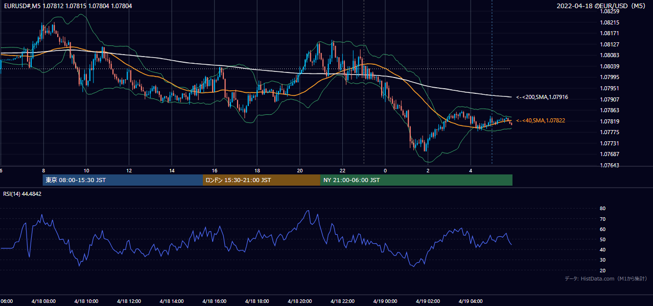Click the 1.07951 price axis value
This screenshot has height=306, width=653.
[609, 88]
